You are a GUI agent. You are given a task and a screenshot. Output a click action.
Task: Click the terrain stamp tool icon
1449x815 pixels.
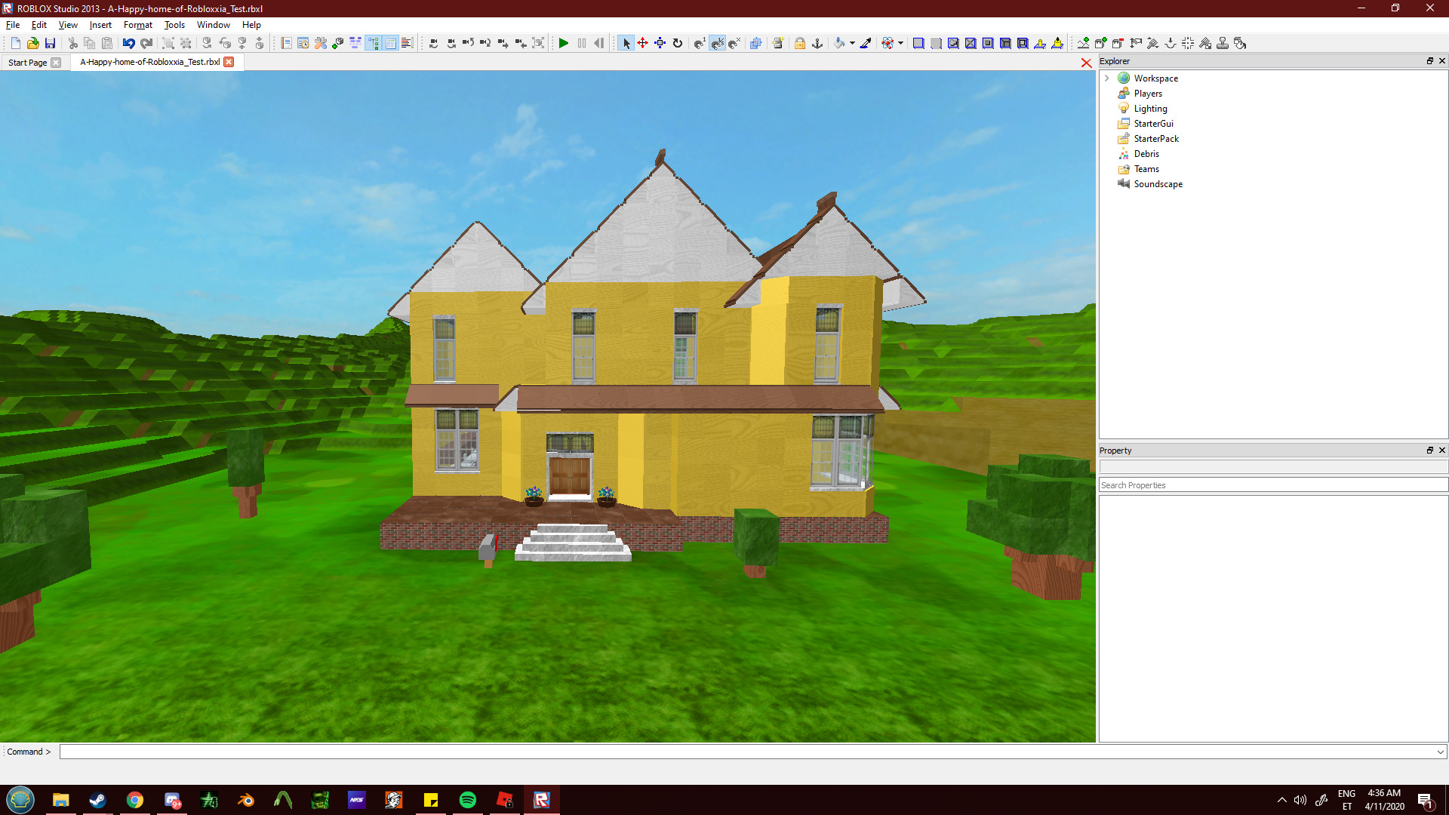coord(1223,43)
